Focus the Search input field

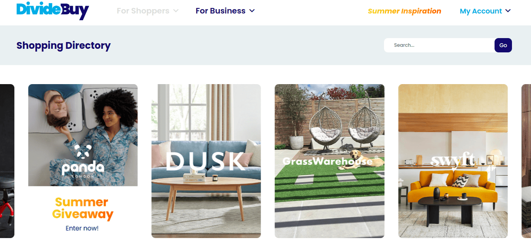tap(439, 45)
